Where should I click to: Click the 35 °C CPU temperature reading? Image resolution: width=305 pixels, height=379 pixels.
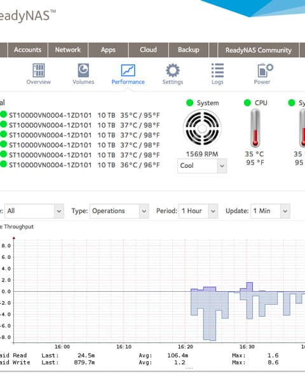(x=254, y=154)
